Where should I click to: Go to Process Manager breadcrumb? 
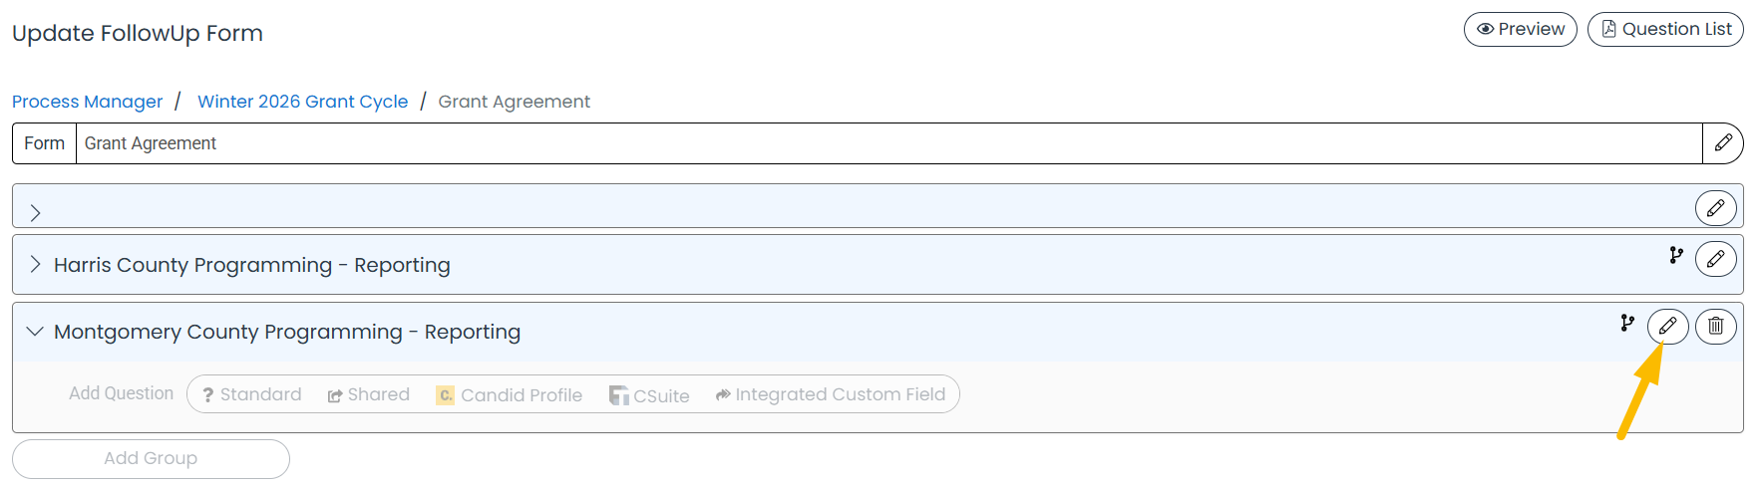coord(87,102)
